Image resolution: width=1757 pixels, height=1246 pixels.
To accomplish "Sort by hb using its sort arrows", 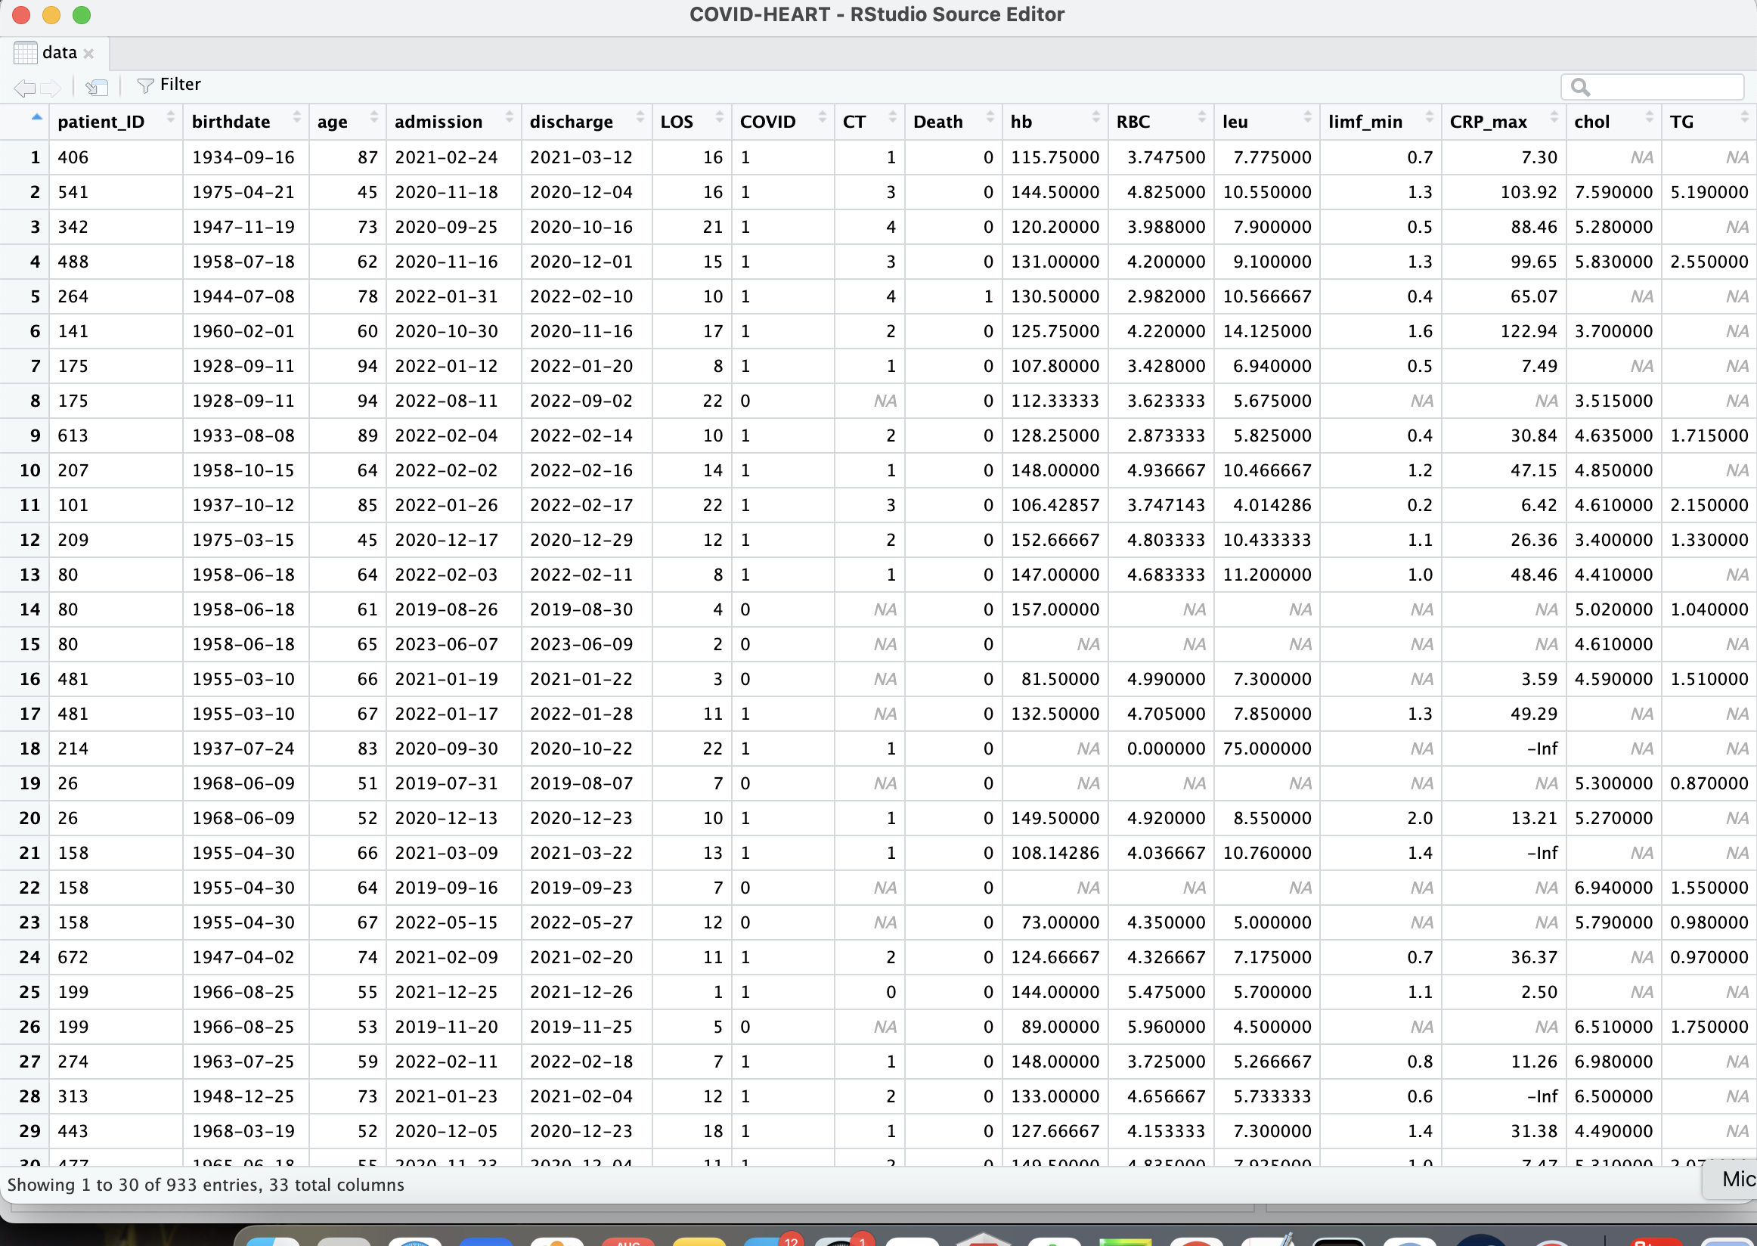I will 1095,117.
